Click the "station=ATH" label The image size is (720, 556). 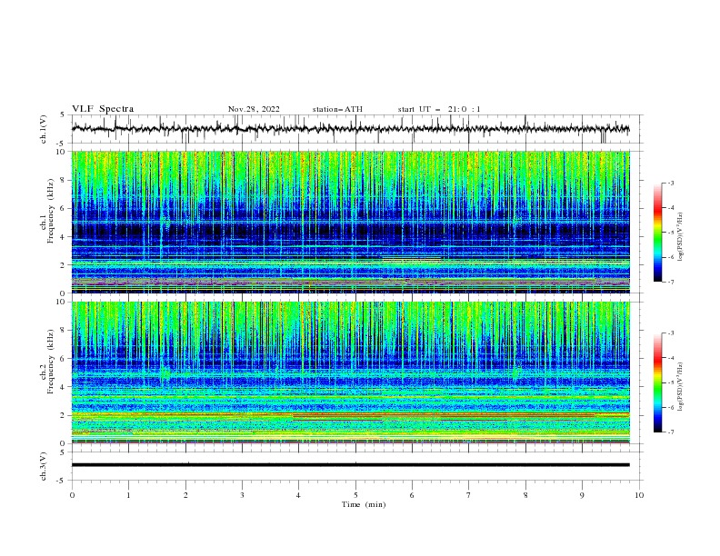337,109
